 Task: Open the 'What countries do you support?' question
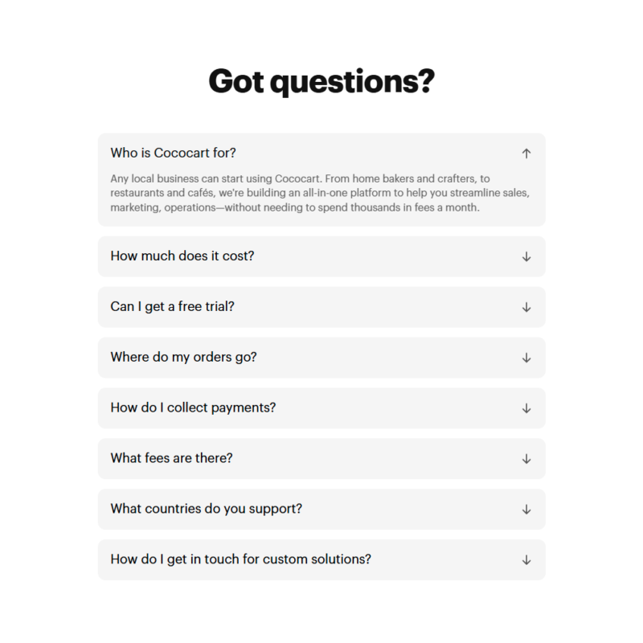coord(206,510)
